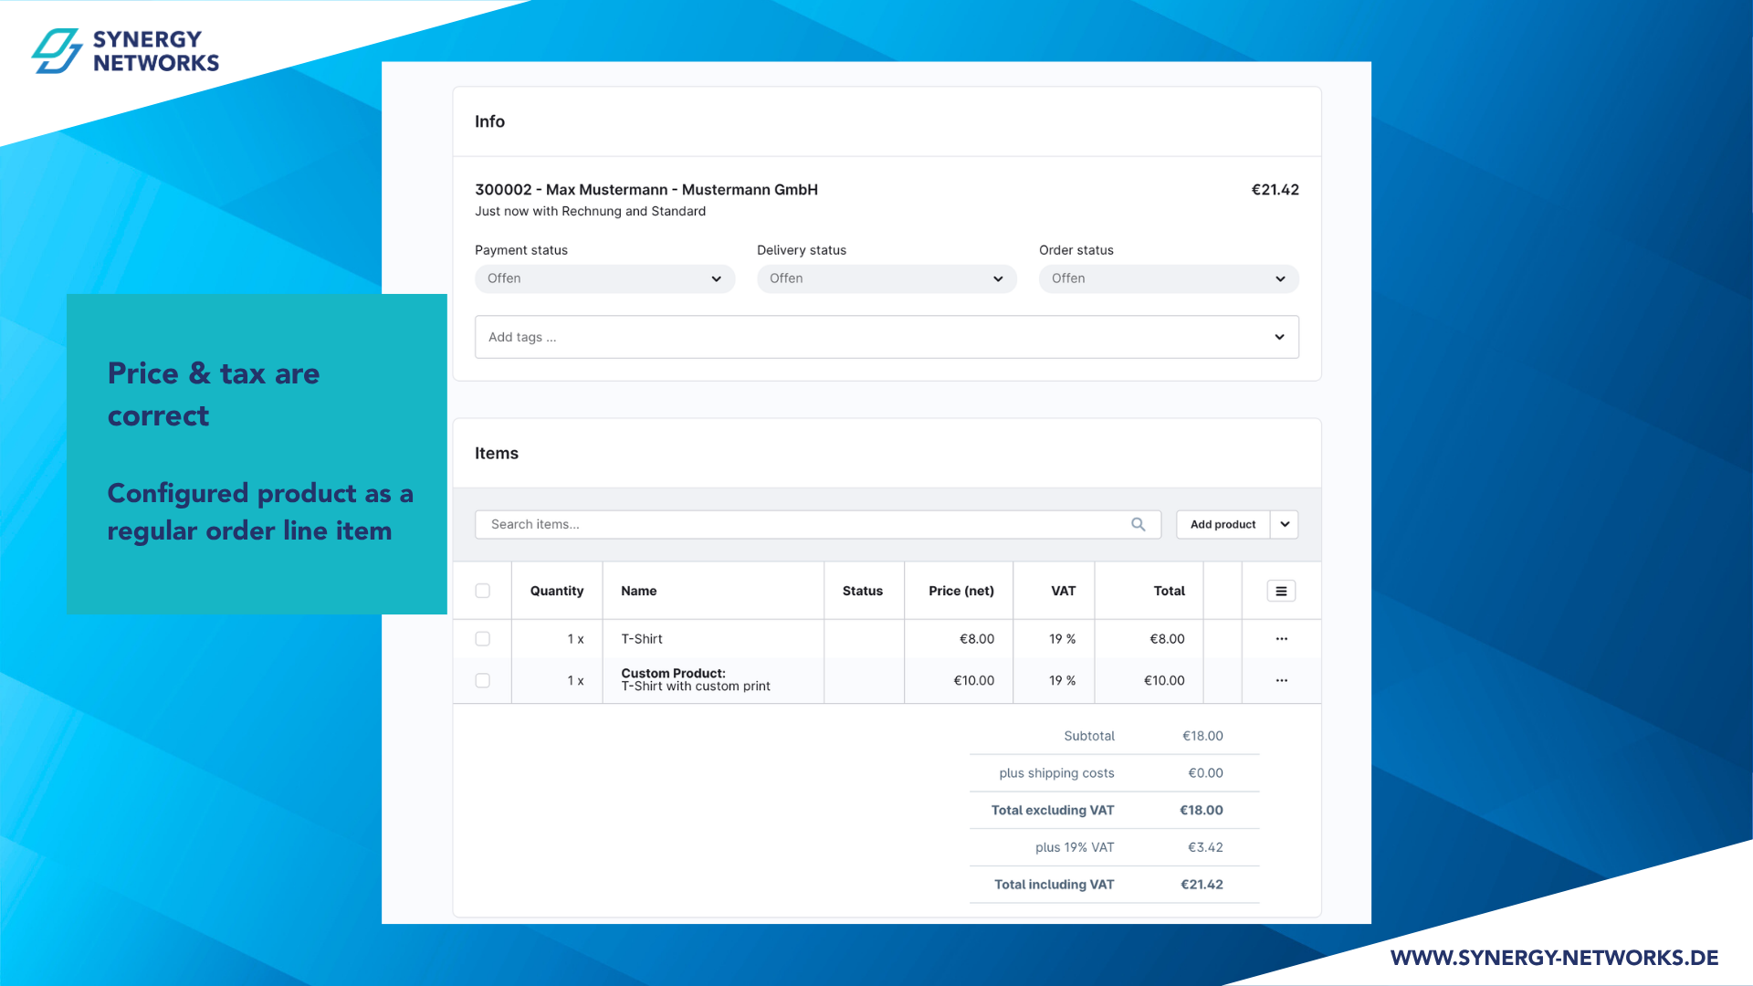This screenshot has width=1753, height=986.
Task: Click the Synergy Networks logo
Action: [x=126, y=51]
